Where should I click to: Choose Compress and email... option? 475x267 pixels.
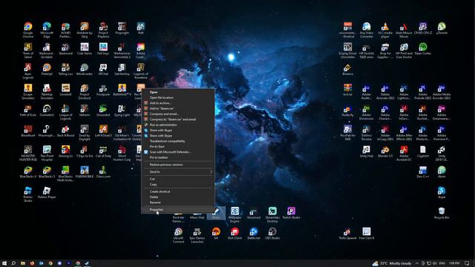pyautogui.click(x=178, y=113)
